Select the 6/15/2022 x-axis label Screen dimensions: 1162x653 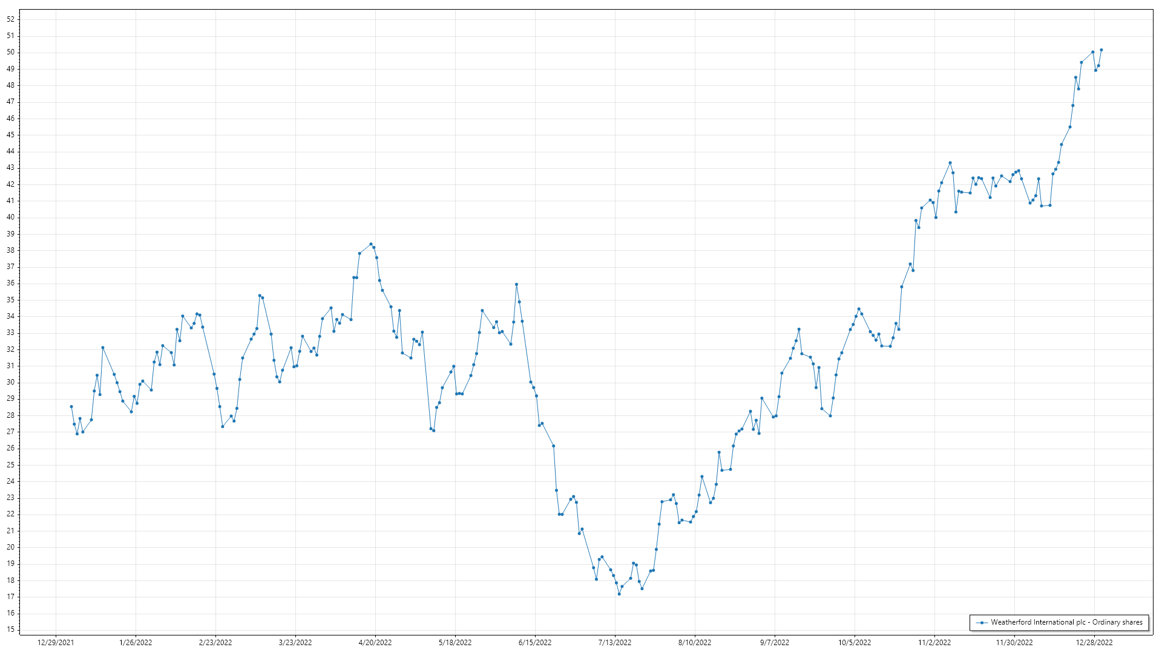click(x=535, y=643)
